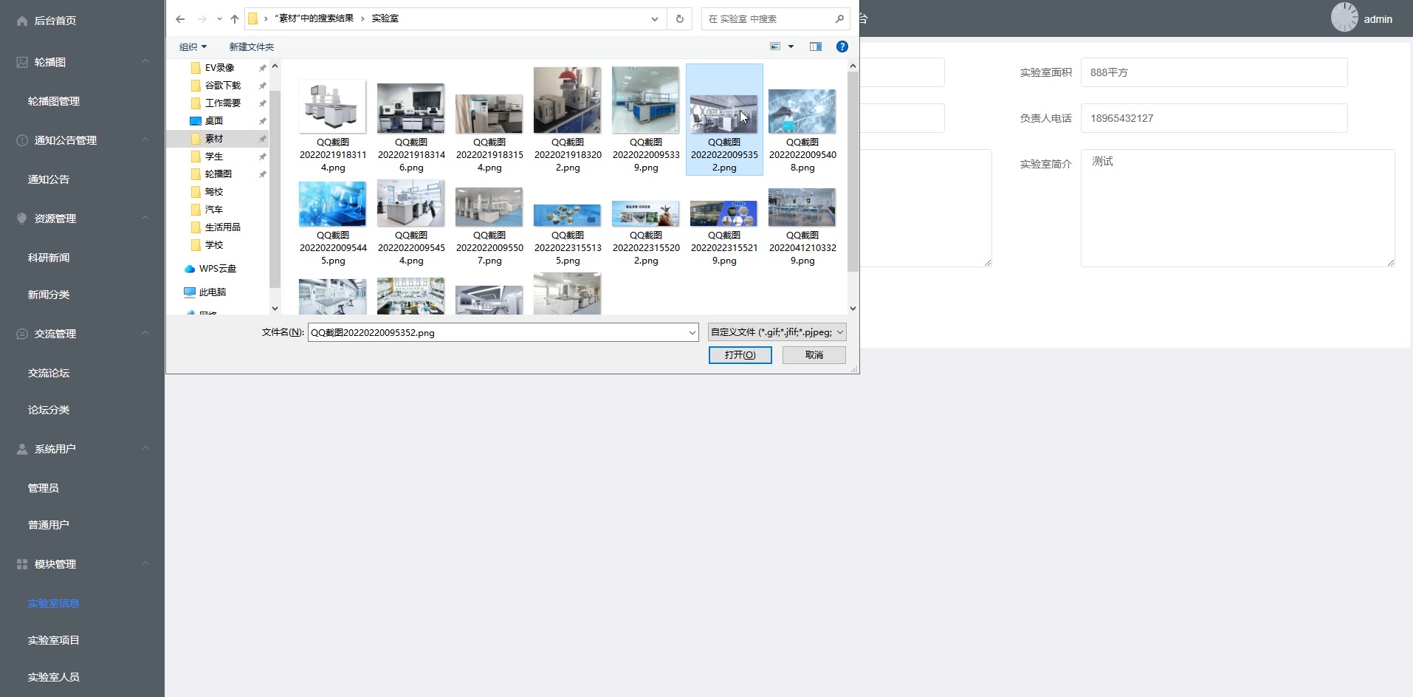Toggle the preview pane icon

click(x=816, y=47)
